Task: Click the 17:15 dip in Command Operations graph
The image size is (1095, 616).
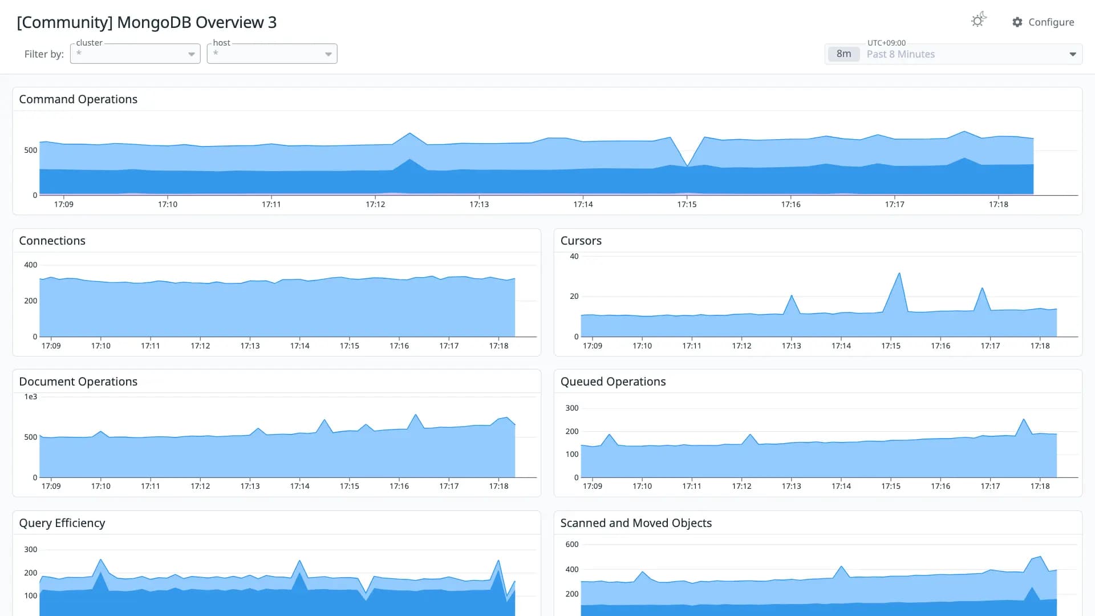Action: [x=688, y=166]
